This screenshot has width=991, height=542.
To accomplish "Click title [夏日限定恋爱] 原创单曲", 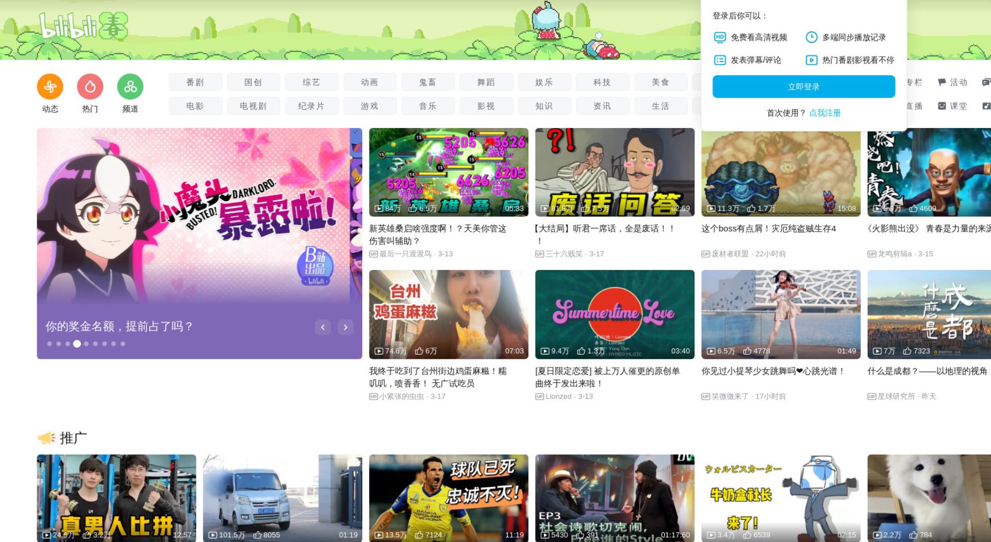I will pyautogui.click(x=608, y=377).
